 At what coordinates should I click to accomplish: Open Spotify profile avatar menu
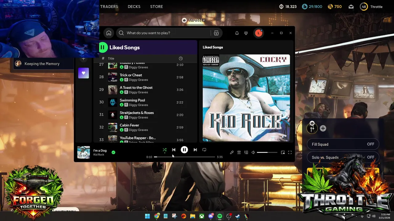[259, 33]
